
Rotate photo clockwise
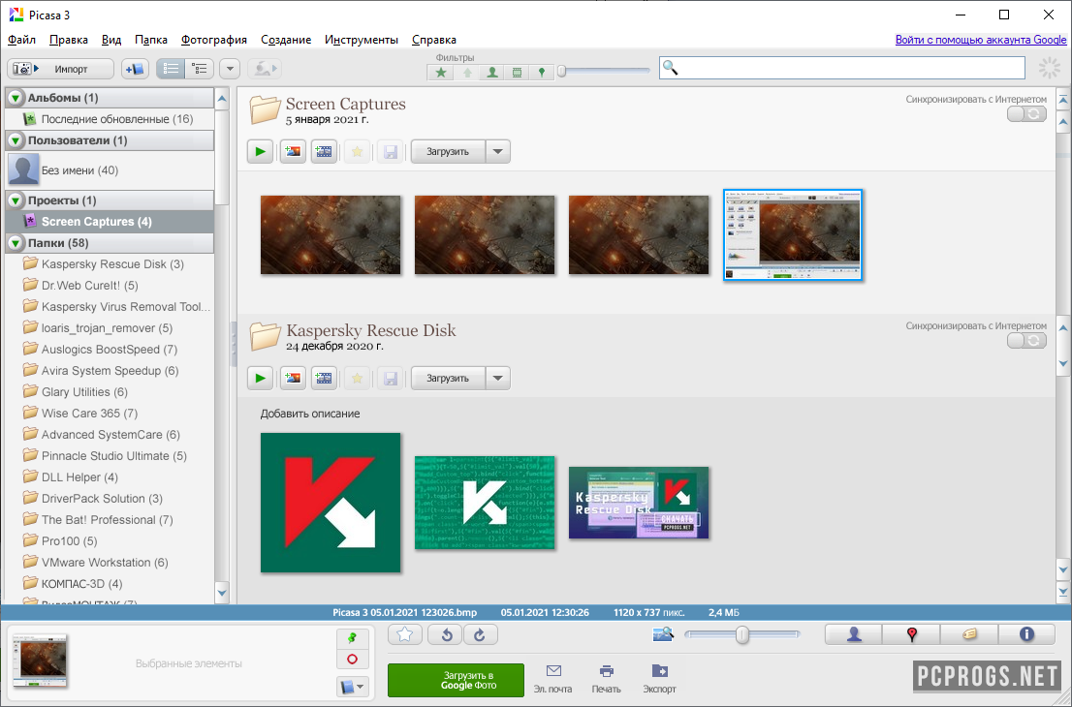[480, 635]
